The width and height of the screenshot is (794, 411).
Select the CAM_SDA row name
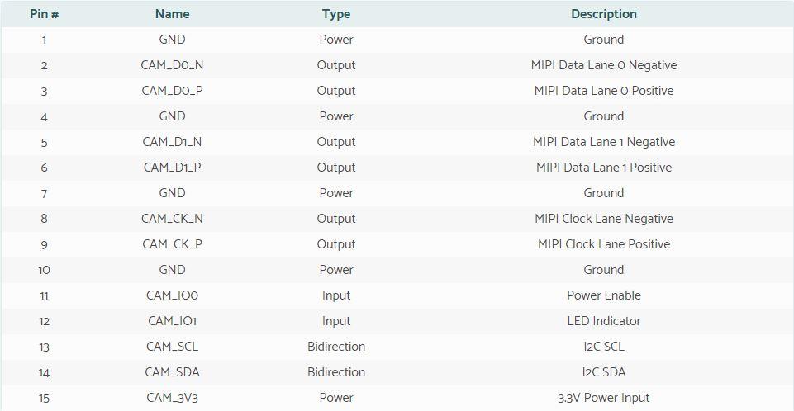tap(172, 372)
